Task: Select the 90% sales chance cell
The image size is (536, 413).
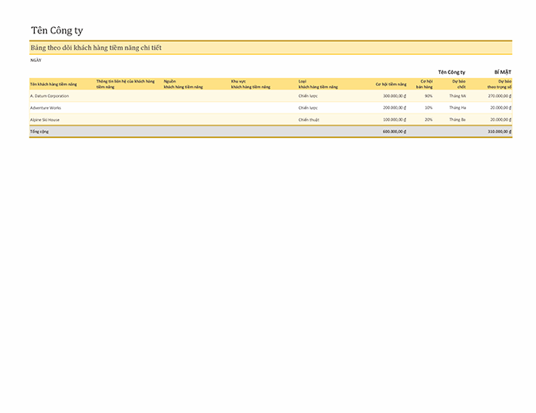Action: (x=429, y=95)
